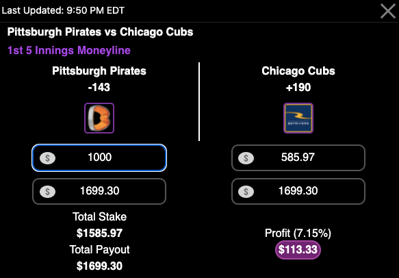The height and width of the screenshot is (278, 399).
Task: Select the 1st 5 Innings Moneyline label
Action: [69, 51]
